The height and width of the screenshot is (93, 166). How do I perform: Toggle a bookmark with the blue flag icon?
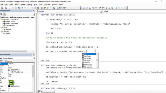[116, 8]
